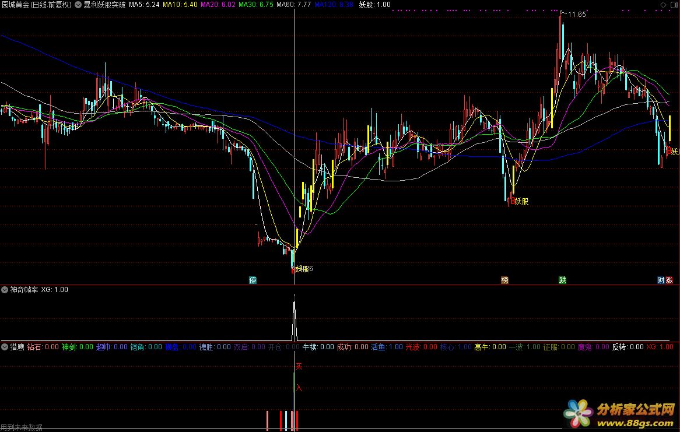Click the 停 marker icon below the chart
Viewport: 680px width, 432px height.
(x=253, y=280)
